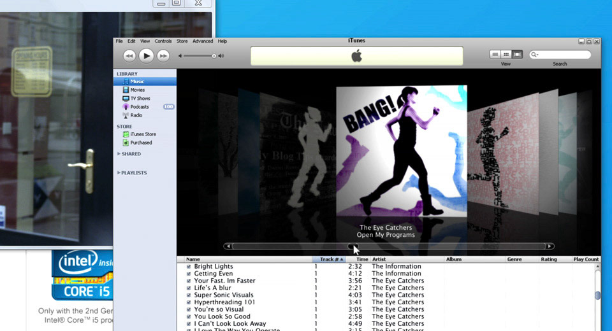612x331 pixels.
Task: Click Cover Flow scrollbar left arrow
Action: (x=228, y=246)
